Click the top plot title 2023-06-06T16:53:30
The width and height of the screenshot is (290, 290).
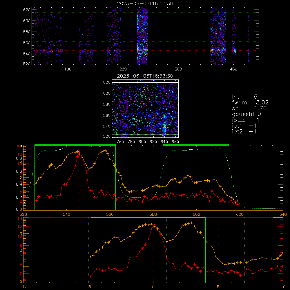click(x=145, y=3)
